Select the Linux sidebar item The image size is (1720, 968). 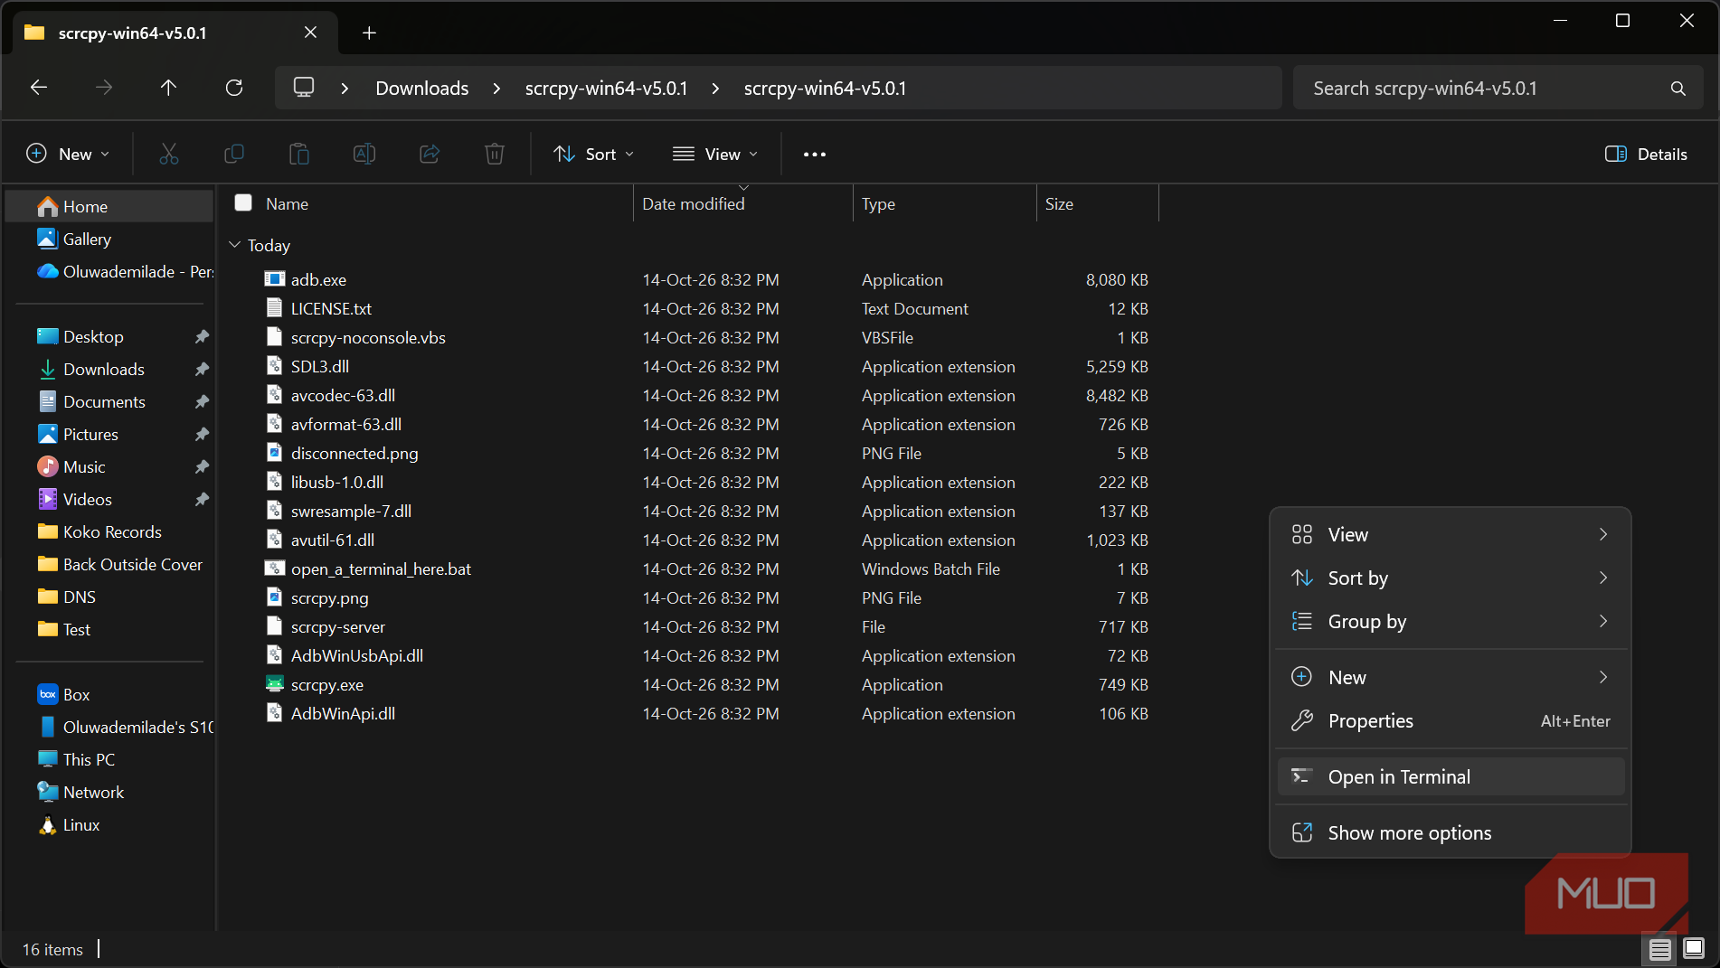(80, 825)
